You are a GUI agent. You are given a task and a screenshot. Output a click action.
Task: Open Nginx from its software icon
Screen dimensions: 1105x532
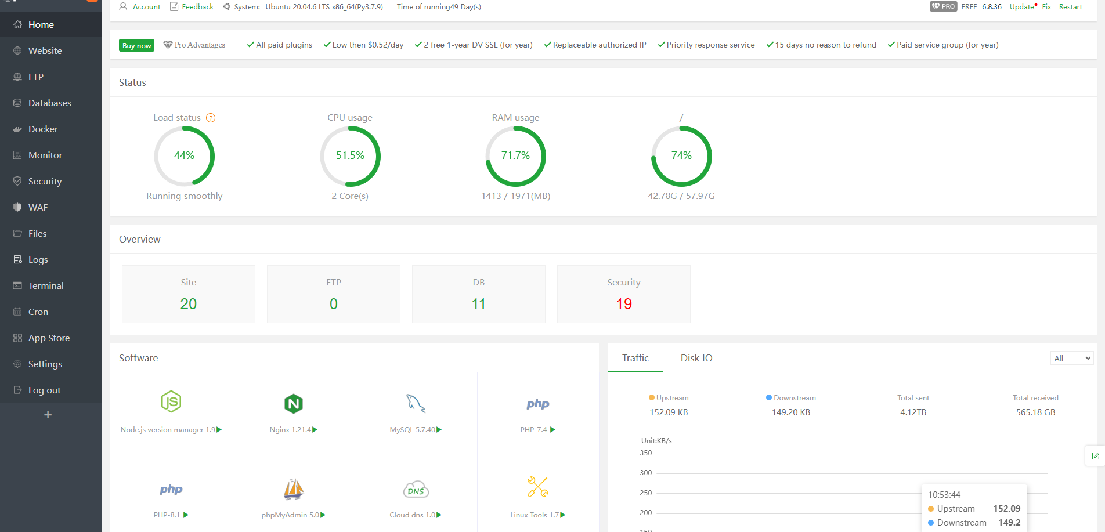[294, 403]
